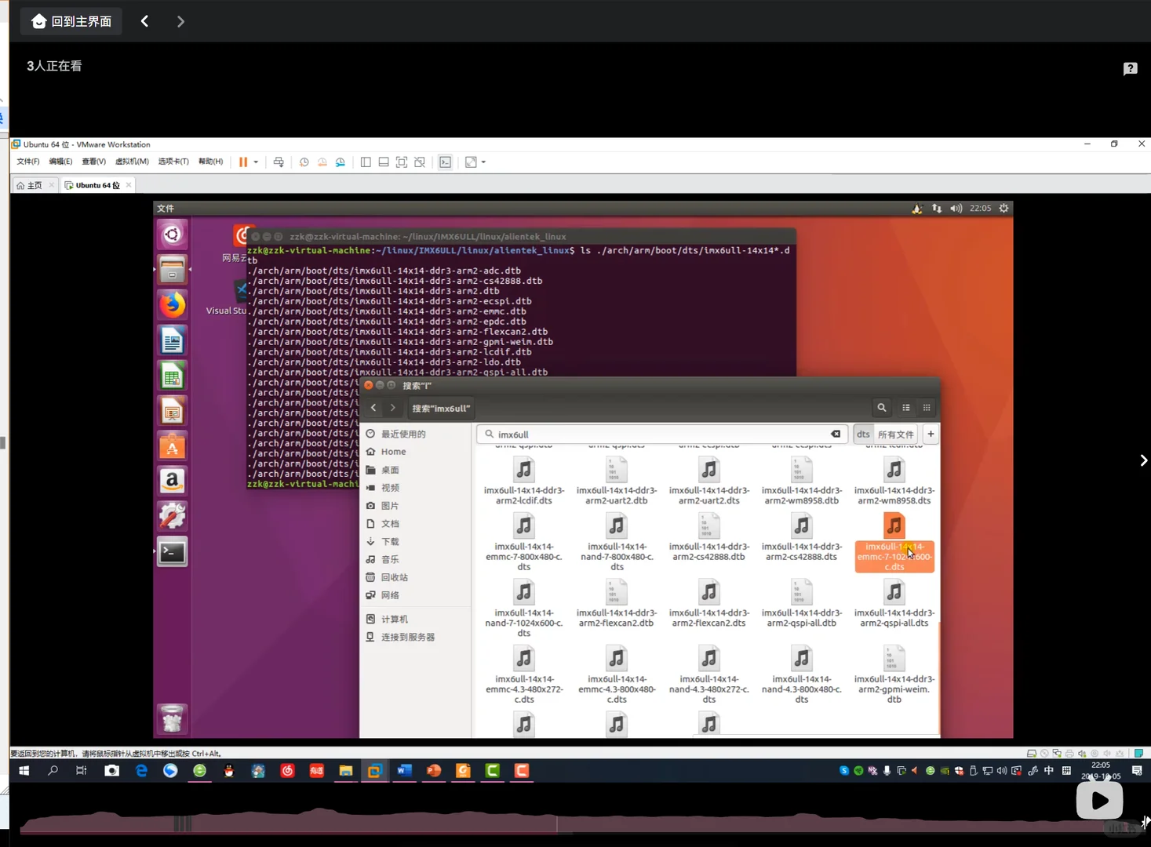The width and height of the screenshot is (1151, 847).
Task: Take a virtual machine snapshot in VMware toolbar
Action: pyautogui.click(x=304, y=162)
